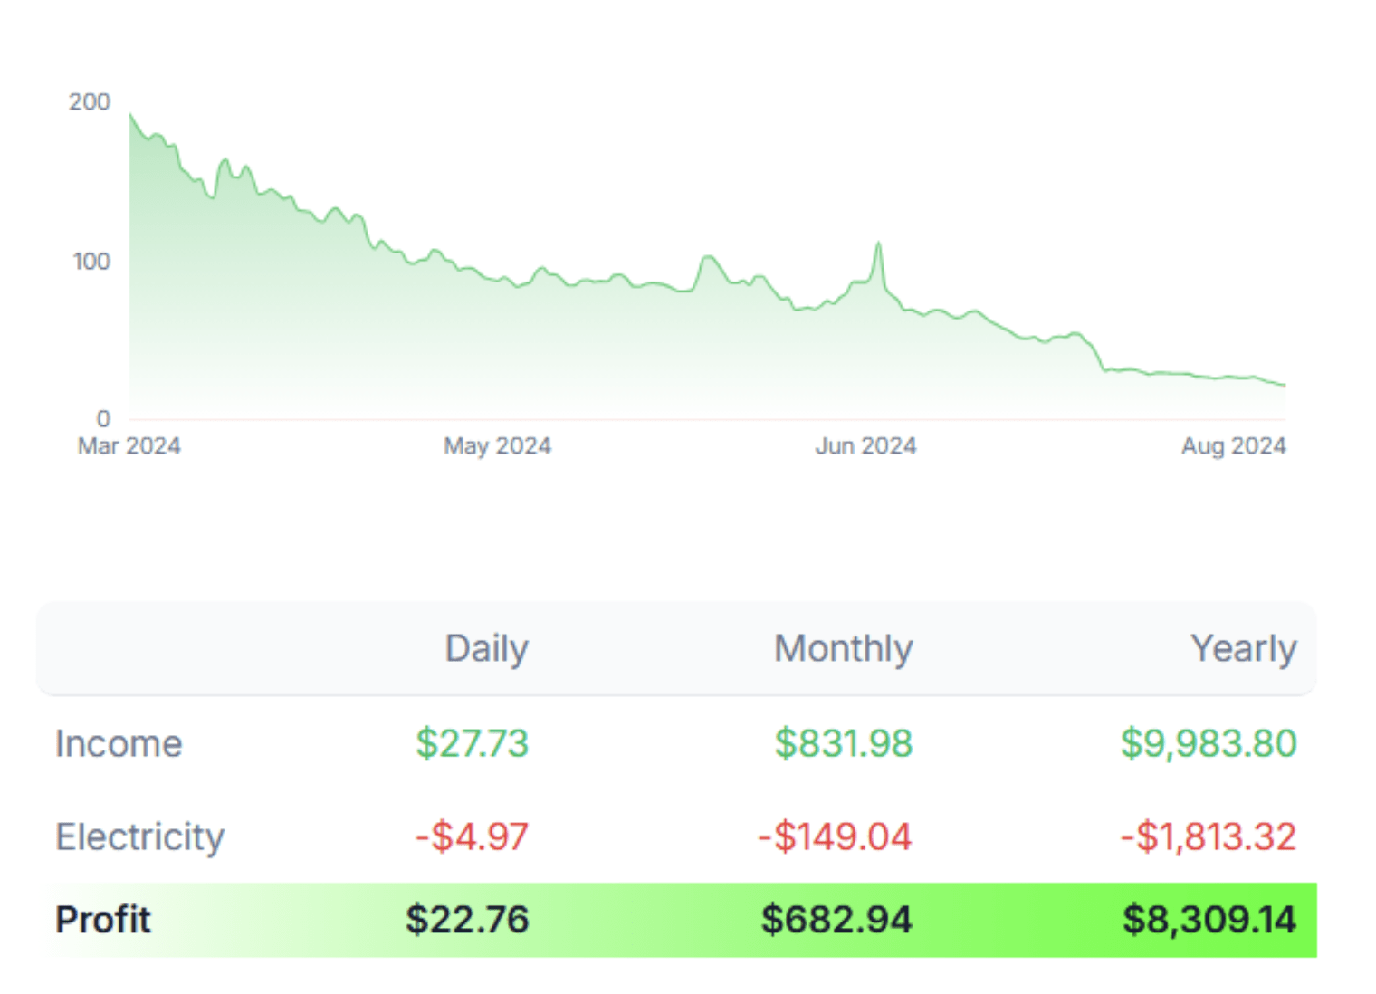Click the Jun 2024 axis label
Viewport: 1376px width, 994px height.
click(865, 445)
